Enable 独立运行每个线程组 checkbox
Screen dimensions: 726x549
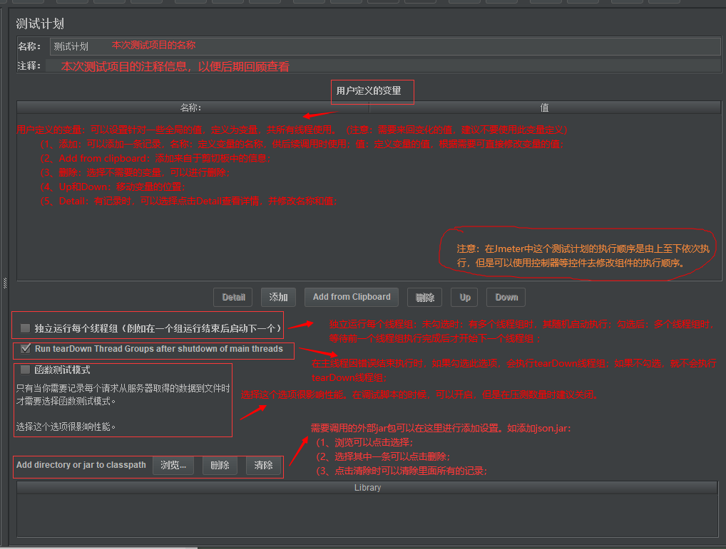point(26,328)
